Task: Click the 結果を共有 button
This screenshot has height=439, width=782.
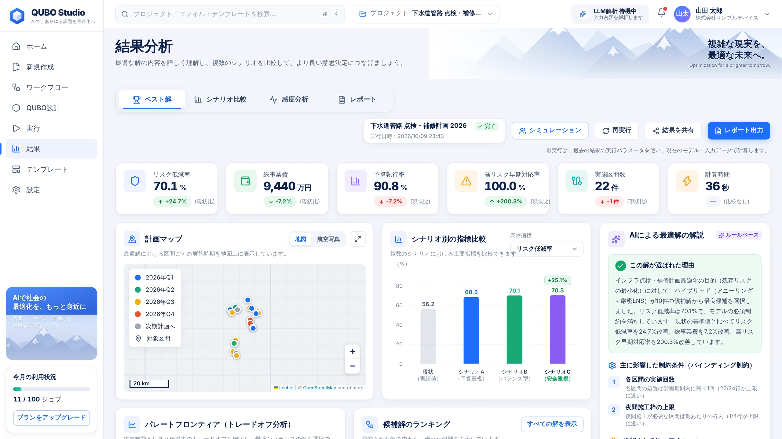Action: (673, 130)
